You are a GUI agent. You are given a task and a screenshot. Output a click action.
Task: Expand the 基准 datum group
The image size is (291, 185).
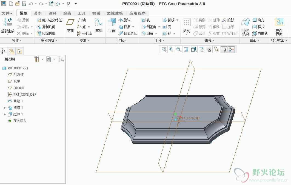pos(84,40)
